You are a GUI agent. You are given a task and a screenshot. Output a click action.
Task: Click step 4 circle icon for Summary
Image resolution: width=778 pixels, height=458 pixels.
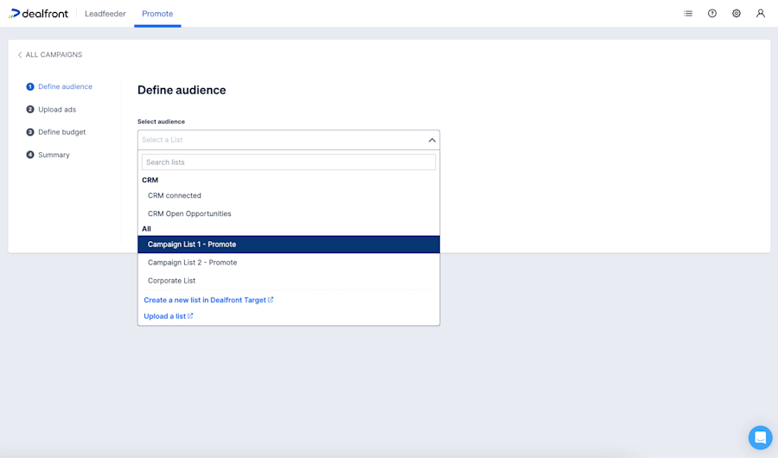click(30, 155)
